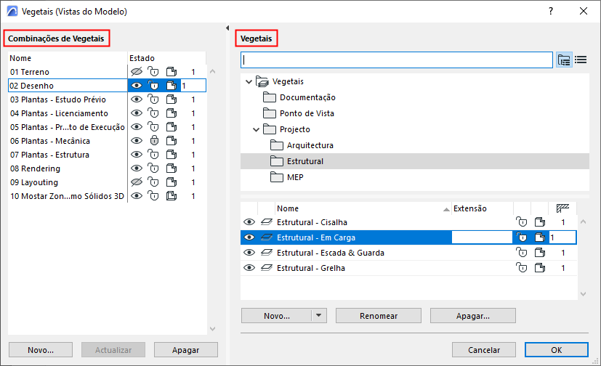Collapse the Vegetais root folder
601x366 pixels.
pyautogui.click(x=249, y=82)
